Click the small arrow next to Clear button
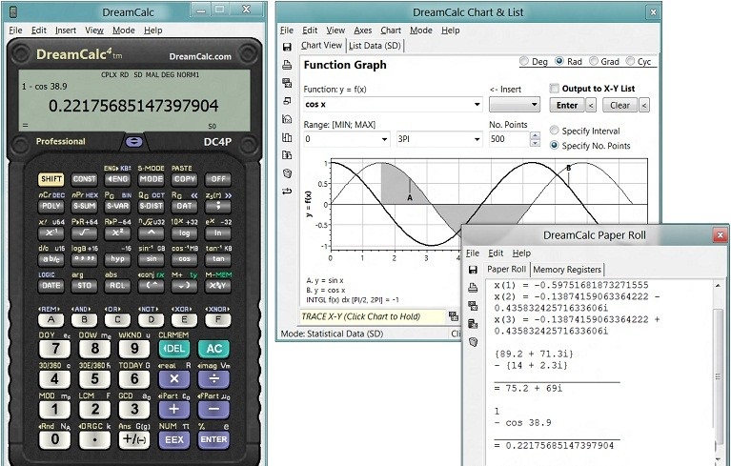731x466 pixels. click(644, 106)
